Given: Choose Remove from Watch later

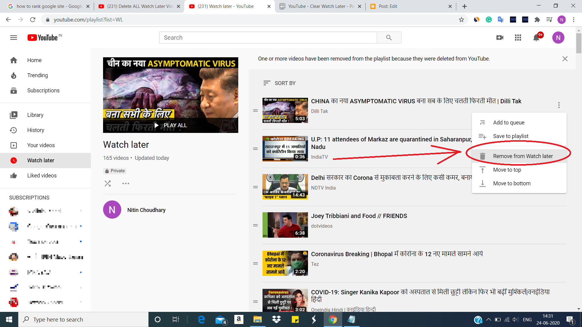Looking at the screenshot, I should pyautogui.click(x=519, y=156).
